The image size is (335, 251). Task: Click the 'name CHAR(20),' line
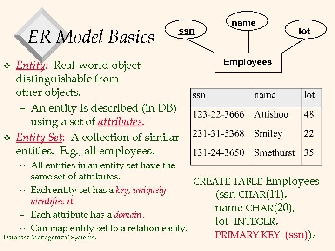(x=255, y=207)
